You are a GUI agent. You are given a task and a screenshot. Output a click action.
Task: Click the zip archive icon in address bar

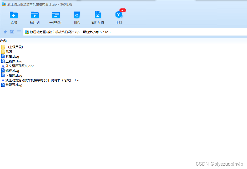point(27,32)
